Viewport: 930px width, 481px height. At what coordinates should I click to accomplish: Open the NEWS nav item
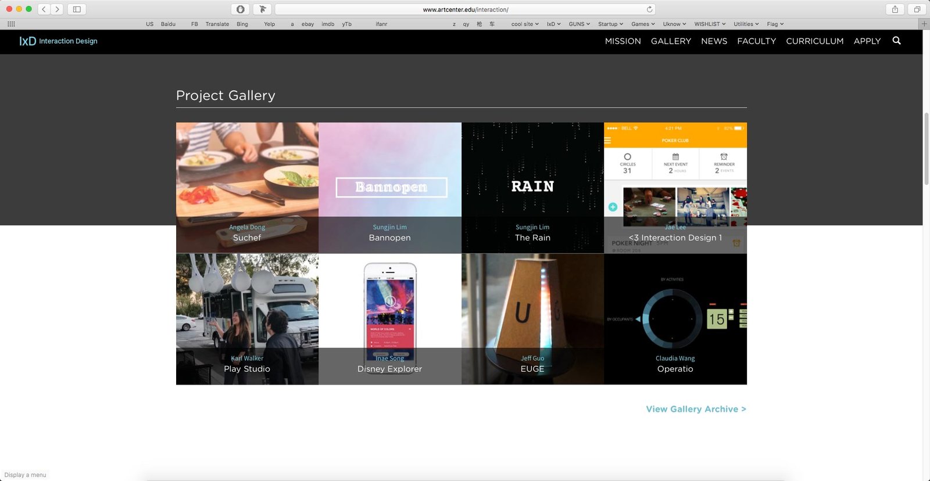tap(714, 41)
